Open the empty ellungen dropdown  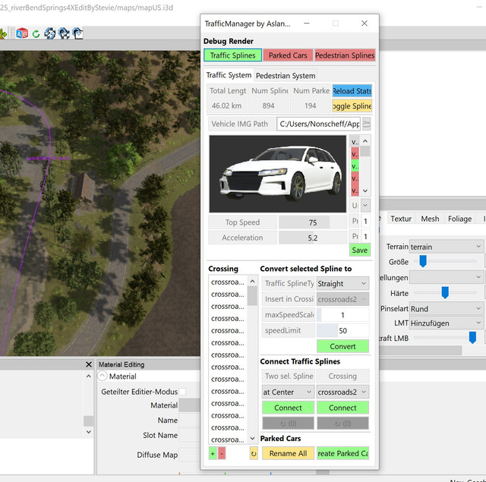point(446,277)
